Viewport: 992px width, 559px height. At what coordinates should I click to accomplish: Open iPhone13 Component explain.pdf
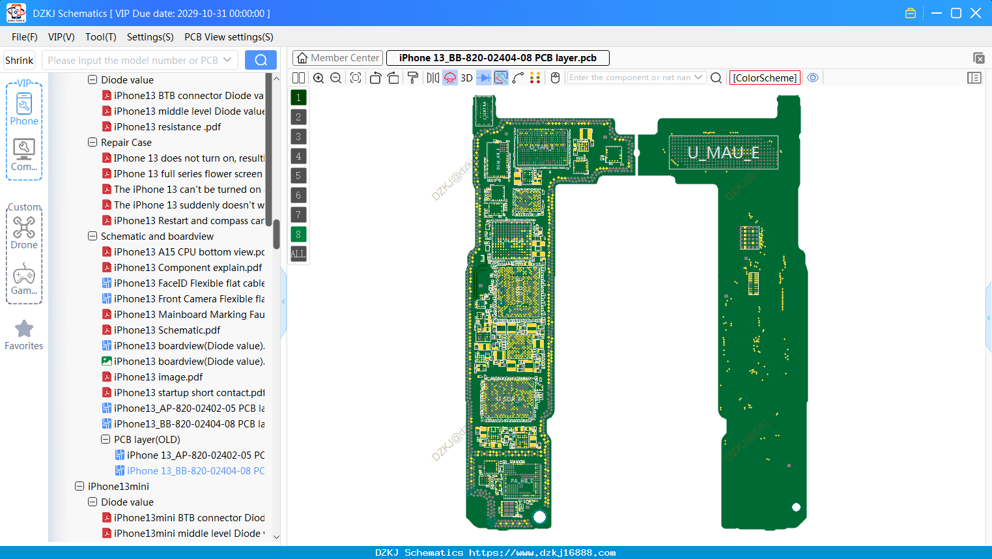[x=188, y=268]
